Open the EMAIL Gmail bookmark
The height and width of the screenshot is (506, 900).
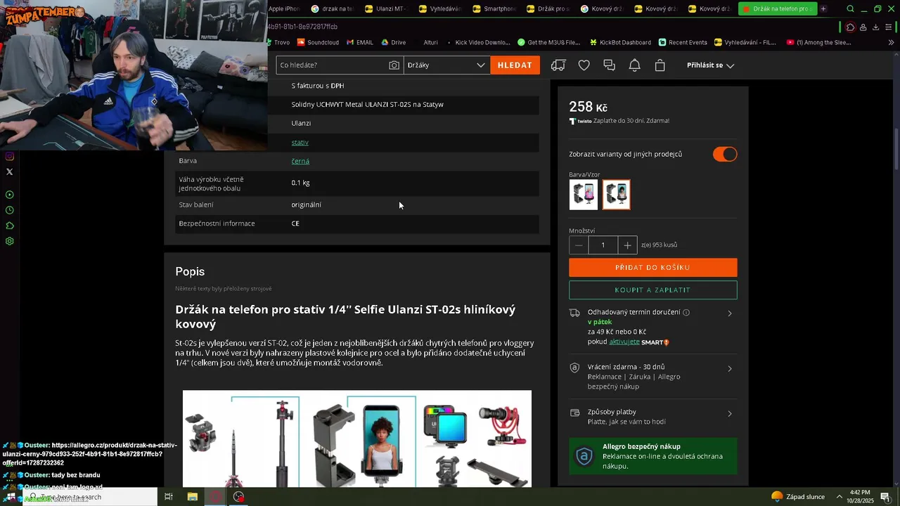click(360, 42)
